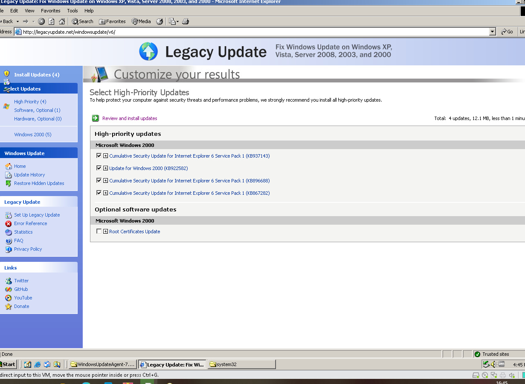Viewport: 525px width, 384px height.
Task: Open the Favorites menu
Action: pos(51,11)
